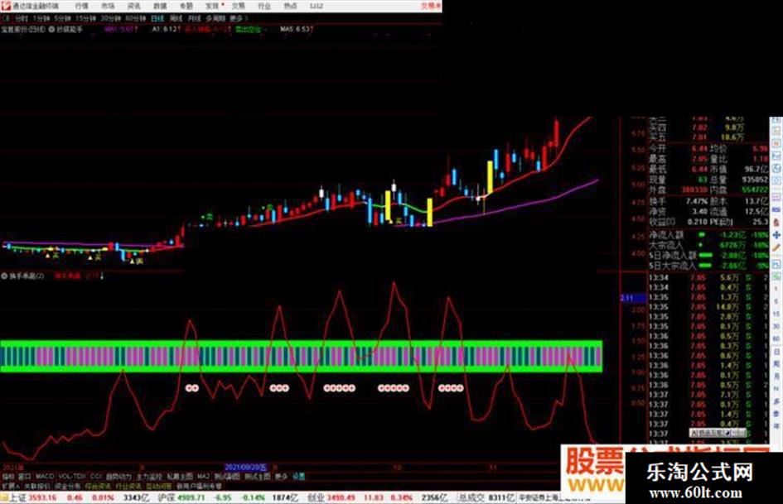Click the 多 shortcut in right sidebar
Image resolution: width=783 pixels, height=504 pixels.
[x=776, y=401]
